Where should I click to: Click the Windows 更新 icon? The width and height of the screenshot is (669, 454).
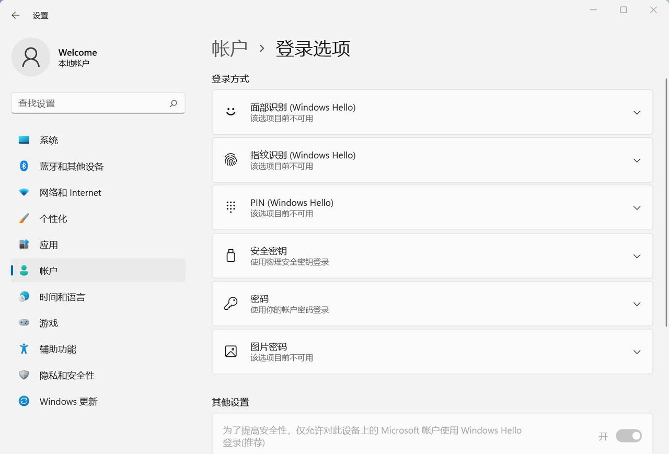[24, 401]
